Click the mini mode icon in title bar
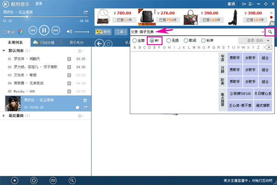Image resolution: width=277 pixels, height=185 pixels. [244, 4]
